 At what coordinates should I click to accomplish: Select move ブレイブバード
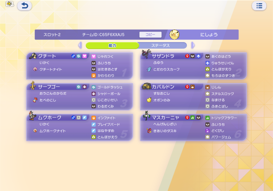tap(109, 124)
